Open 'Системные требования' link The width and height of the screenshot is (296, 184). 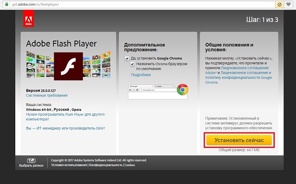tap(47, 95)
